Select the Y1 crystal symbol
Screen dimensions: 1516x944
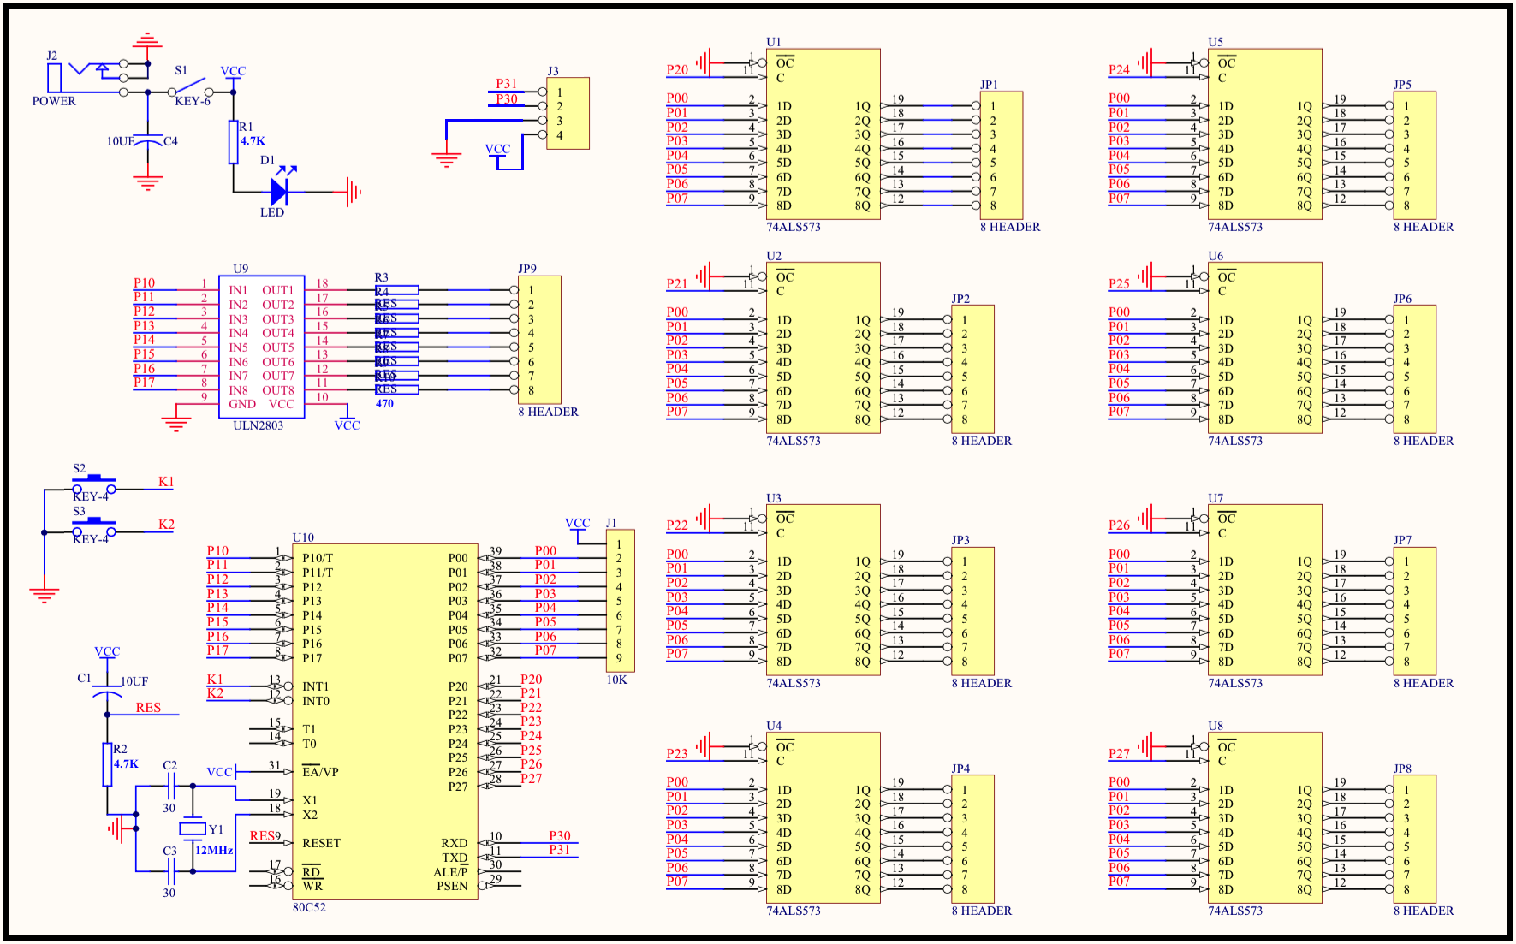tap(193, 828)
